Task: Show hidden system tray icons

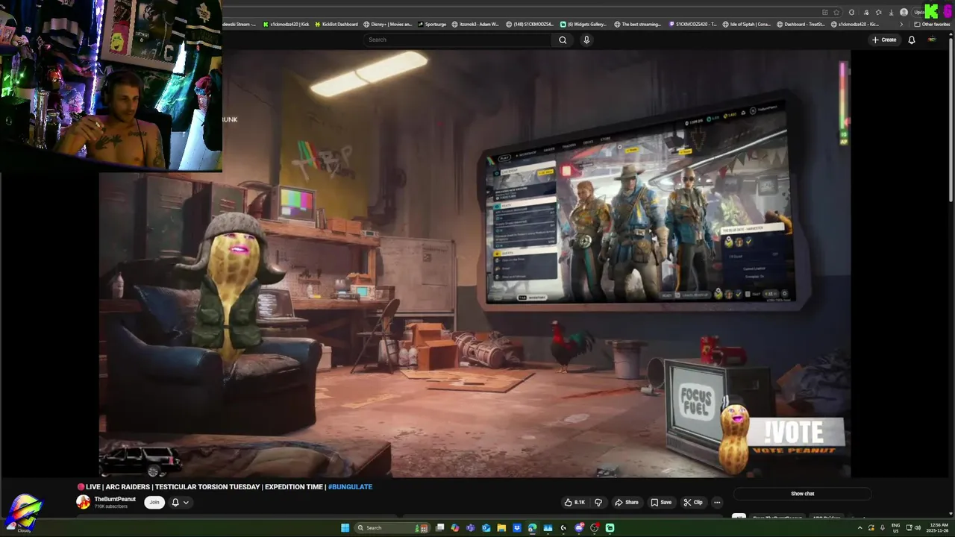Action: tap(860, 528)
